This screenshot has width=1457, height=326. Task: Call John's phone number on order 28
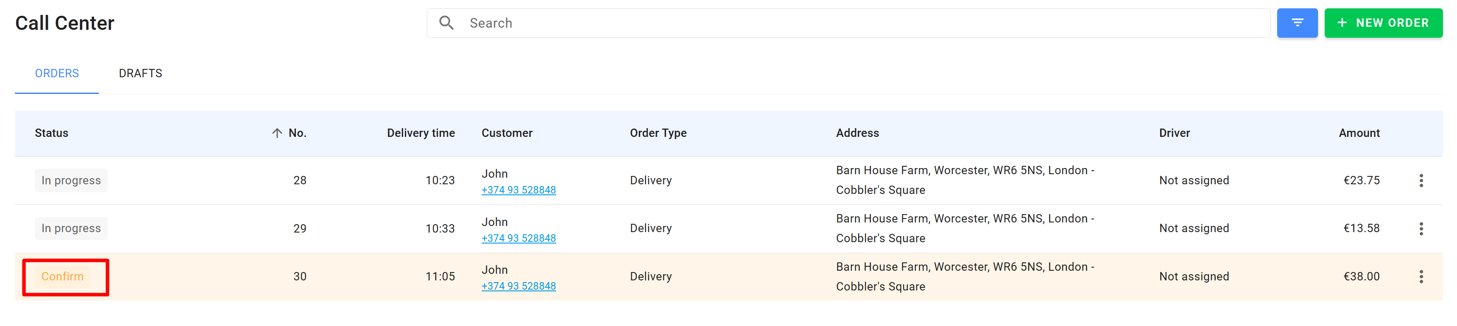coord(518,190)
